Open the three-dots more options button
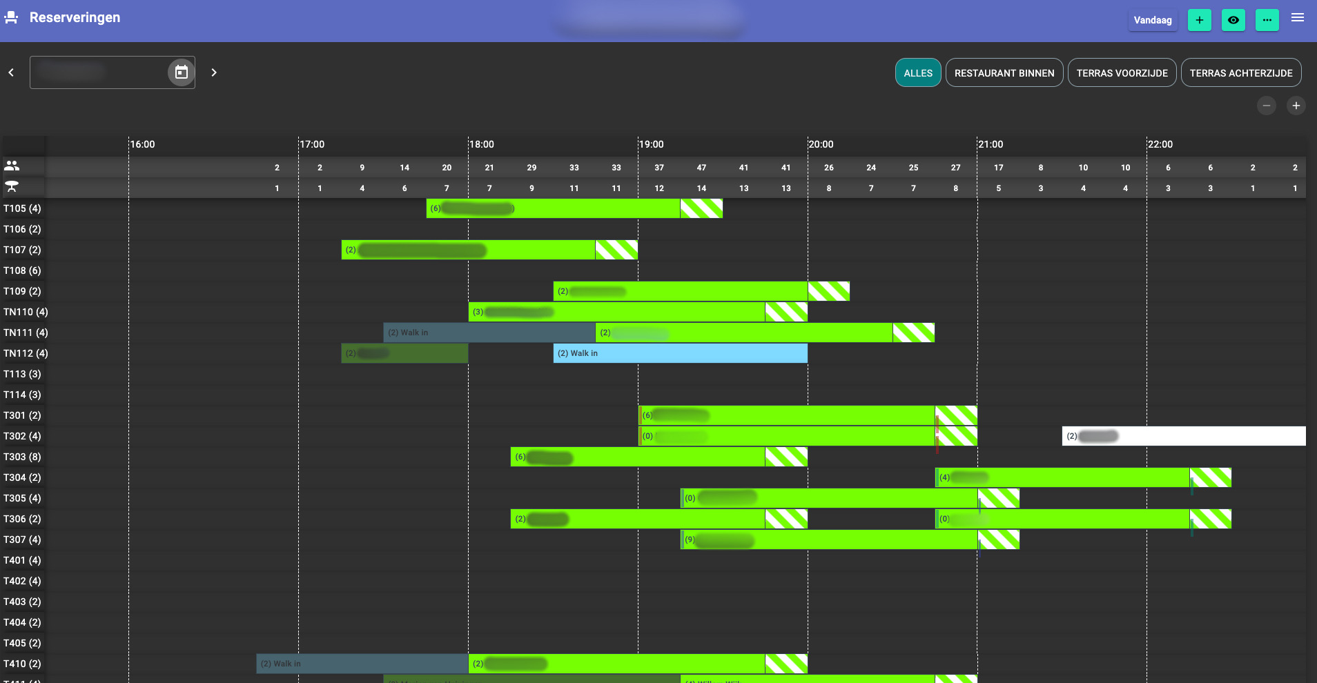This screenshot has height=683, width=1317. 1267,20
